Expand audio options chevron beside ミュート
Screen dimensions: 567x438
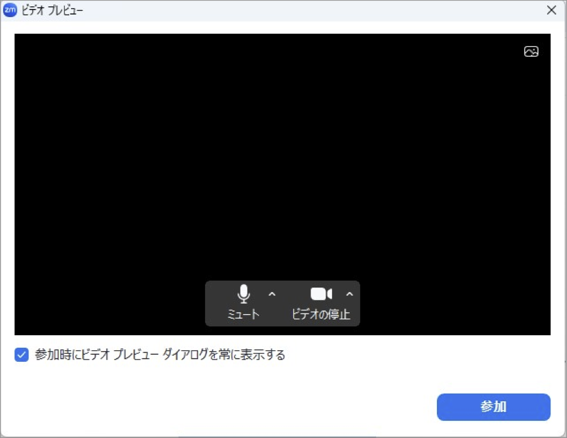(272, 294)
